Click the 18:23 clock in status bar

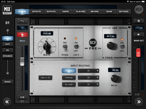[3, 2]
